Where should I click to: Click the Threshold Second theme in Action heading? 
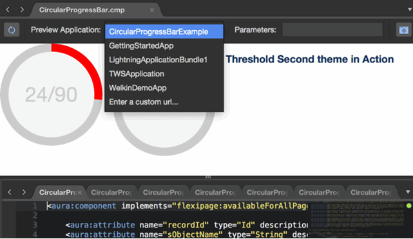pyautogui.click(x=310, y=59)
